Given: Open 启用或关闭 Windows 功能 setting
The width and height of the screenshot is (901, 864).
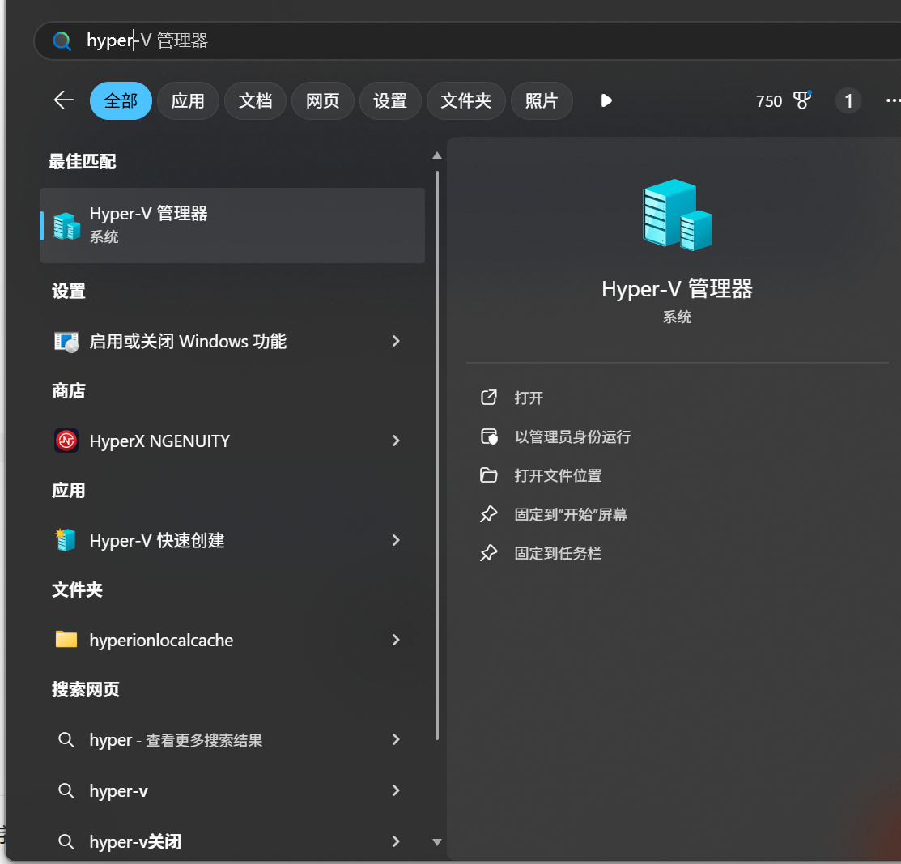Looking at the screenshot, I should coord(232,342).
